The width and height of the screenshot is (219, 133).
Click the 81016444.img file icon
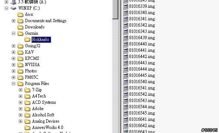[126, 69]
